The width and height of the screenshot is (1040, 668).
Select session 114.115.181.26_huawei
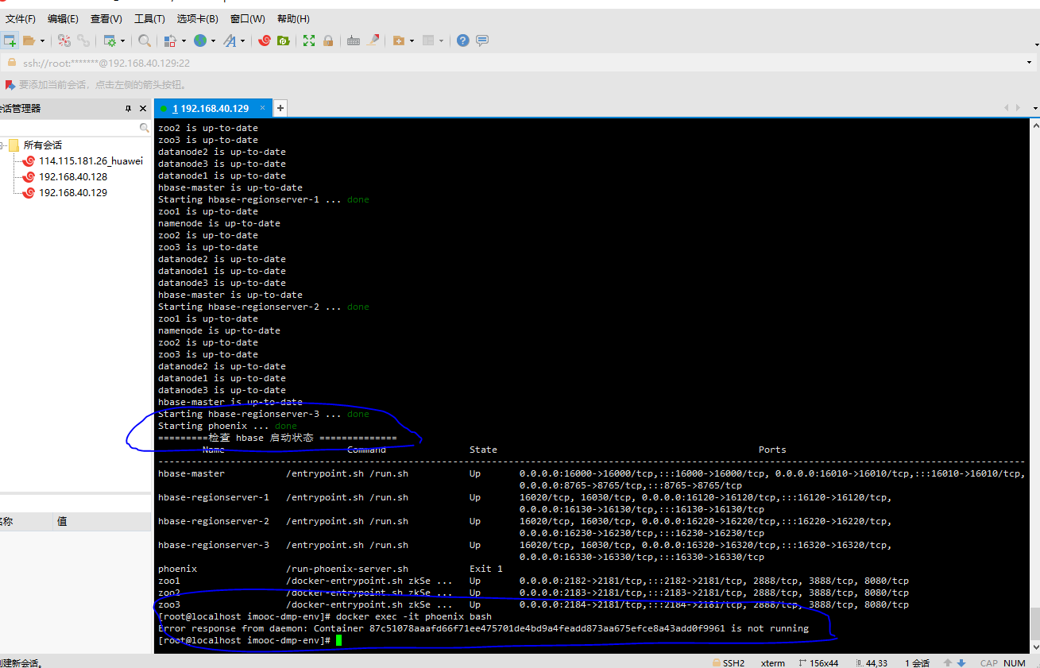[91, 161]
